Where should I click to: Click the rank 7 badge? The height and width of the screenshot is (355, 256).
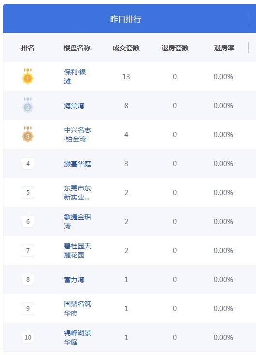pyautogui.click(x=28, y=250)
